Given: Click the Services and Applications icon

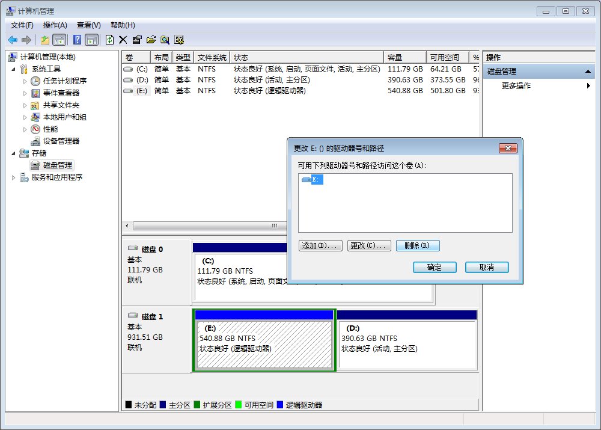Looking at the screenshot, I should point(24,177).
